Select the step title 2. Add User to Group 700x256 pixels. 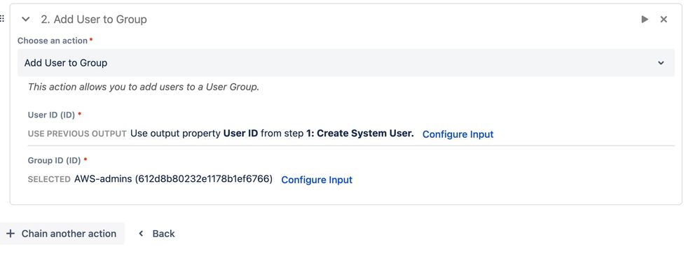click(x=94, y=19)
